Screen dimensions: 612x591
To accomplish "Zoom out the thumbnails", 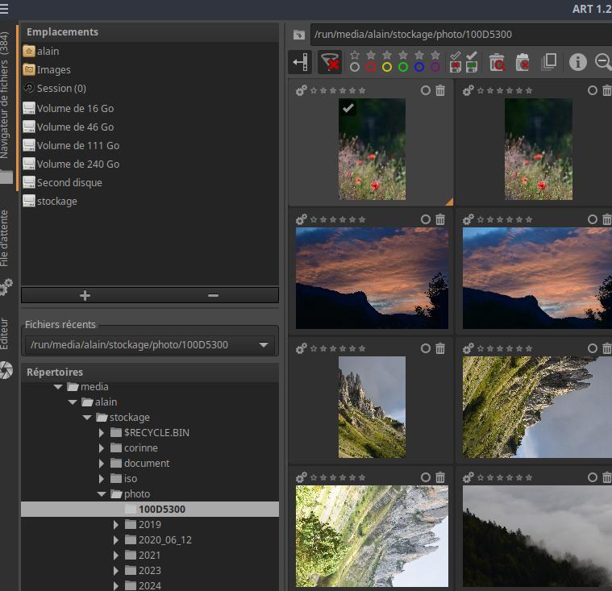I will [603, 62].
